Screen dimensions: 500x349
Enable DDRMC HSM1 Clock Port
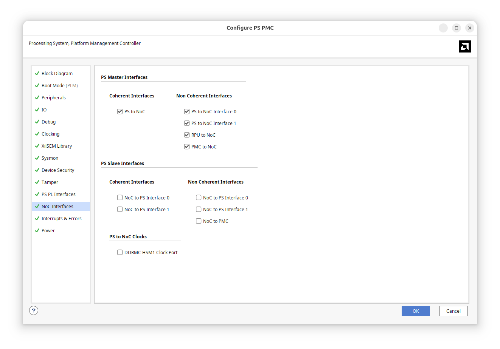pyautogui.click(x=120, y=252)
